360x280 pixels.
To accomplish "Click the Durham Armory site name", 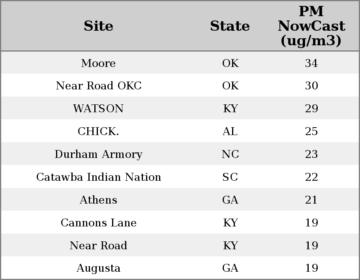I will click(x=98, y=154).
